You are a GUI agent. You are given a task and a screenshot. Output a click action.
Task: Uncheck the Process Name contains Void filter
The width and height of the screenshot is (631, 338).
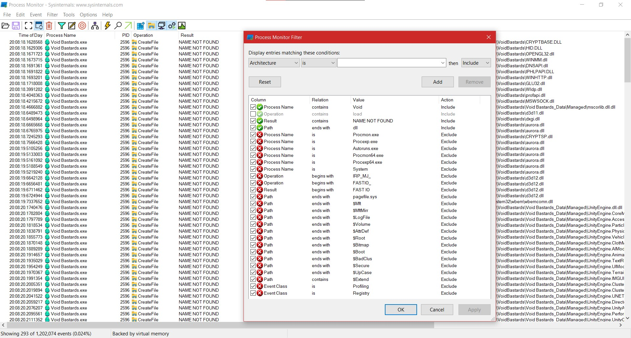(253, 107)
